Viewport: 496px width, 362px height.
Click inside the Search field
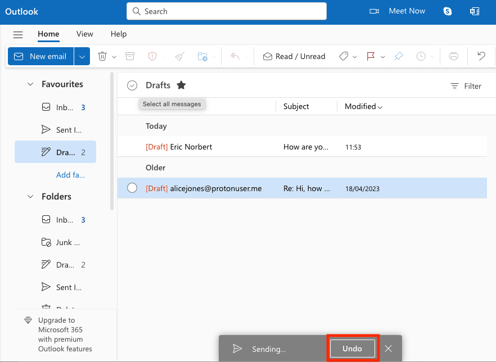[226, 11]
